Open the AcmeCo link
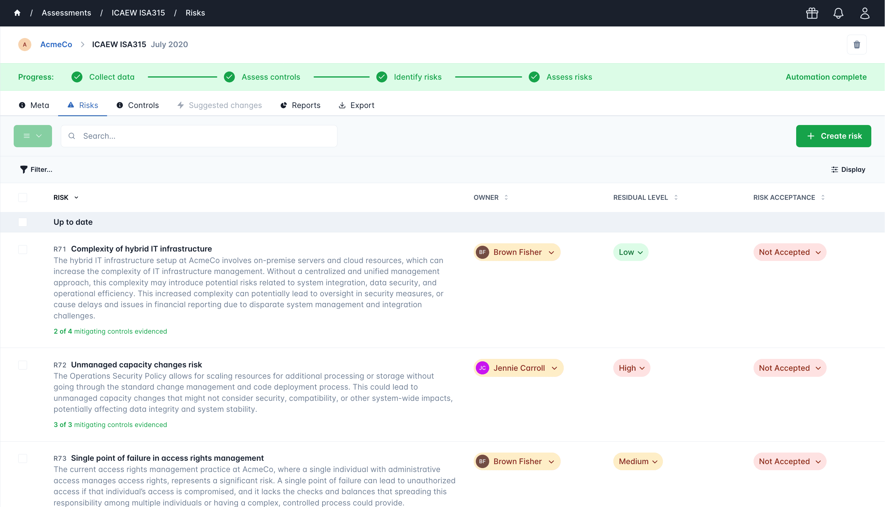This screenshot has height=507, width=885. tap(56, 45)
